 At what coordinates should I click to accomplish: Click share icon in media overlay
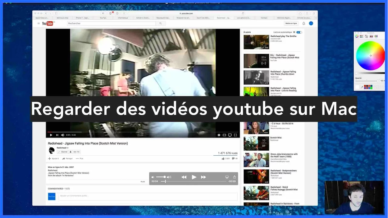point(234,177)
